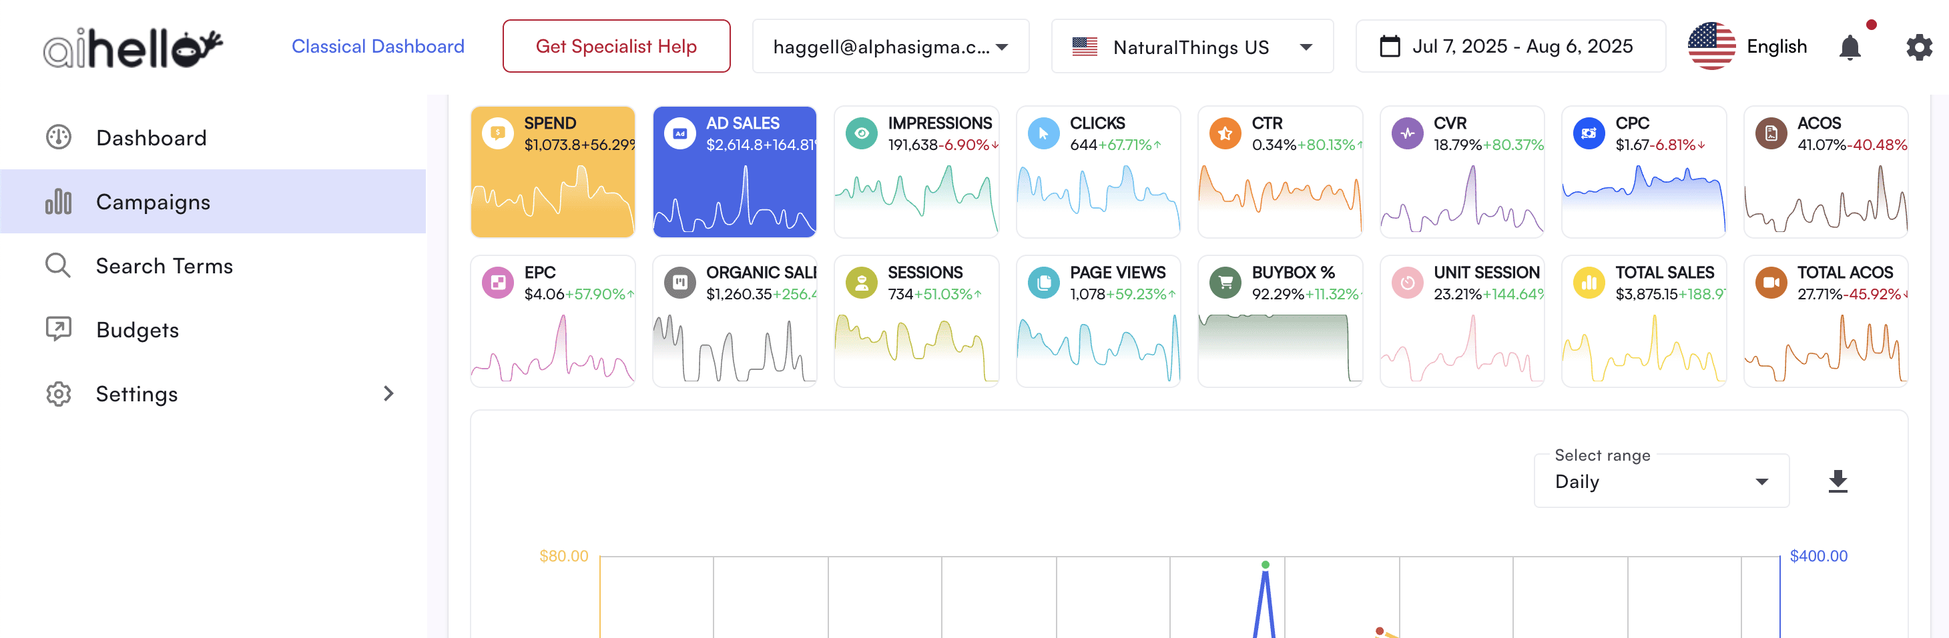Click the American flag next to English
1949x638 pixels.
pos(1711,46)
